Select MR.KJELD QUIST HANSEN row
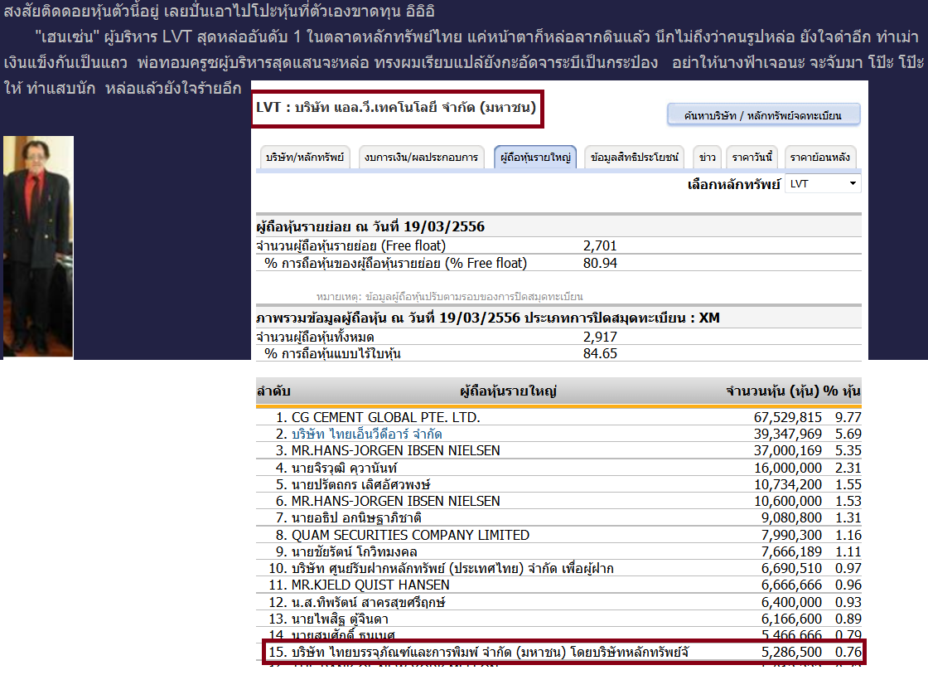 pos(558,585)
